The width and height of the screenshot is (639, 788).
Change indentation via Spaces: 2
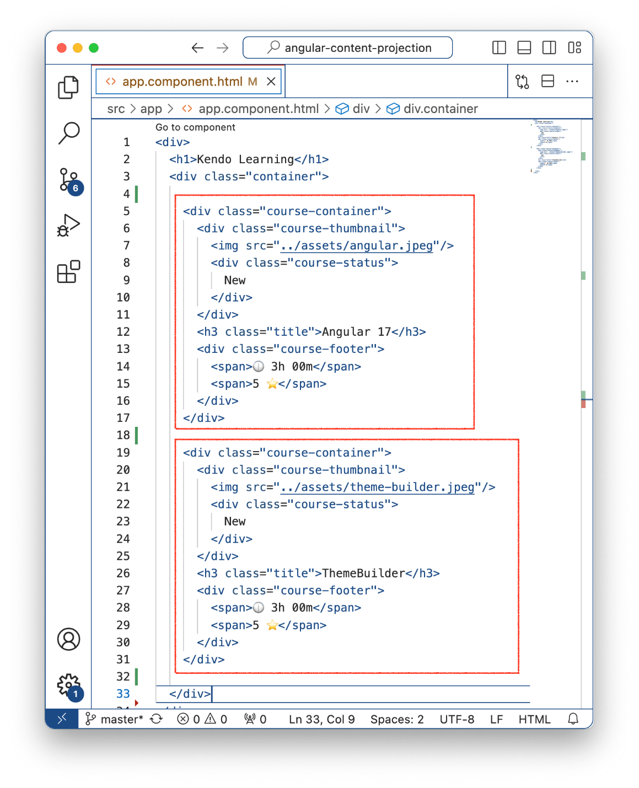(397, 719)
